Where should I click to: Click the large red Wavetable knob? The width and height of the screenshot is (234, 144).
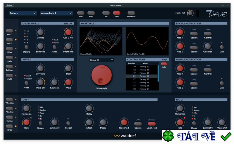101,75
